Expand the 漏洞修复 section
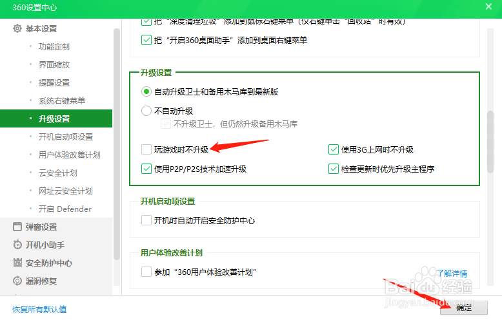This screenshot has height=320, width=502. (41, 281)
